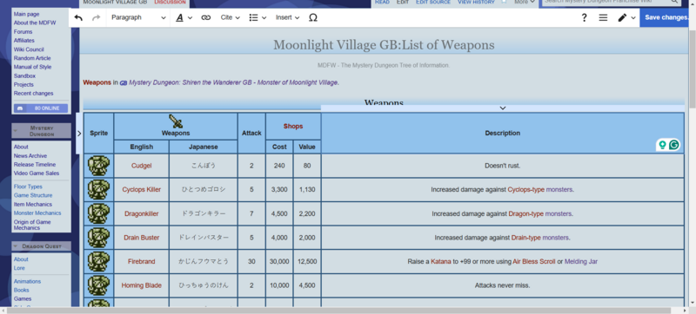Open editor help question mark

point(584,17)
